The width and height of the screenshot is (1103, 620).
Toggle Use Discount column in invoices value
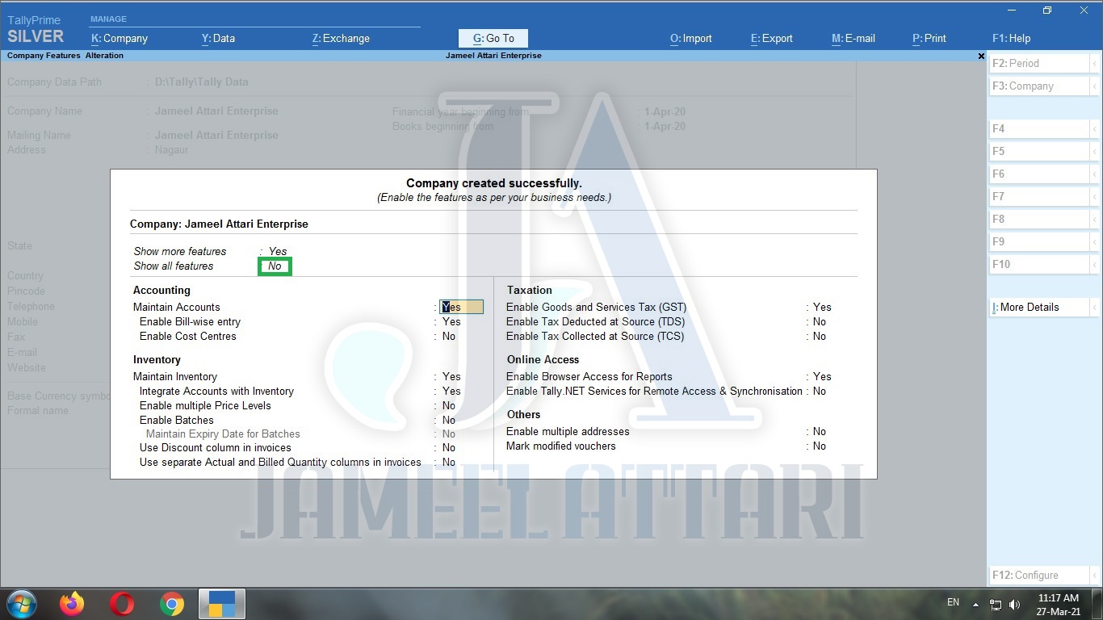pyautogui.click(x=449, y=447)
